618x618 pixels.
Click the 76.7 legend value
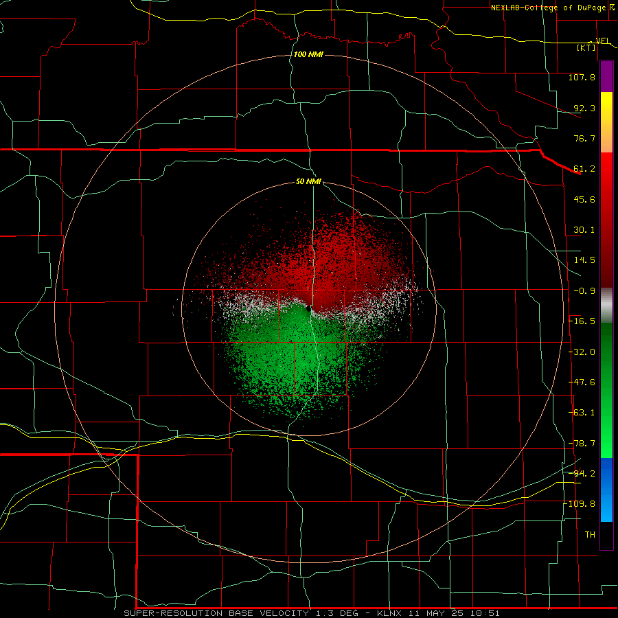click(x=584, y=138)
